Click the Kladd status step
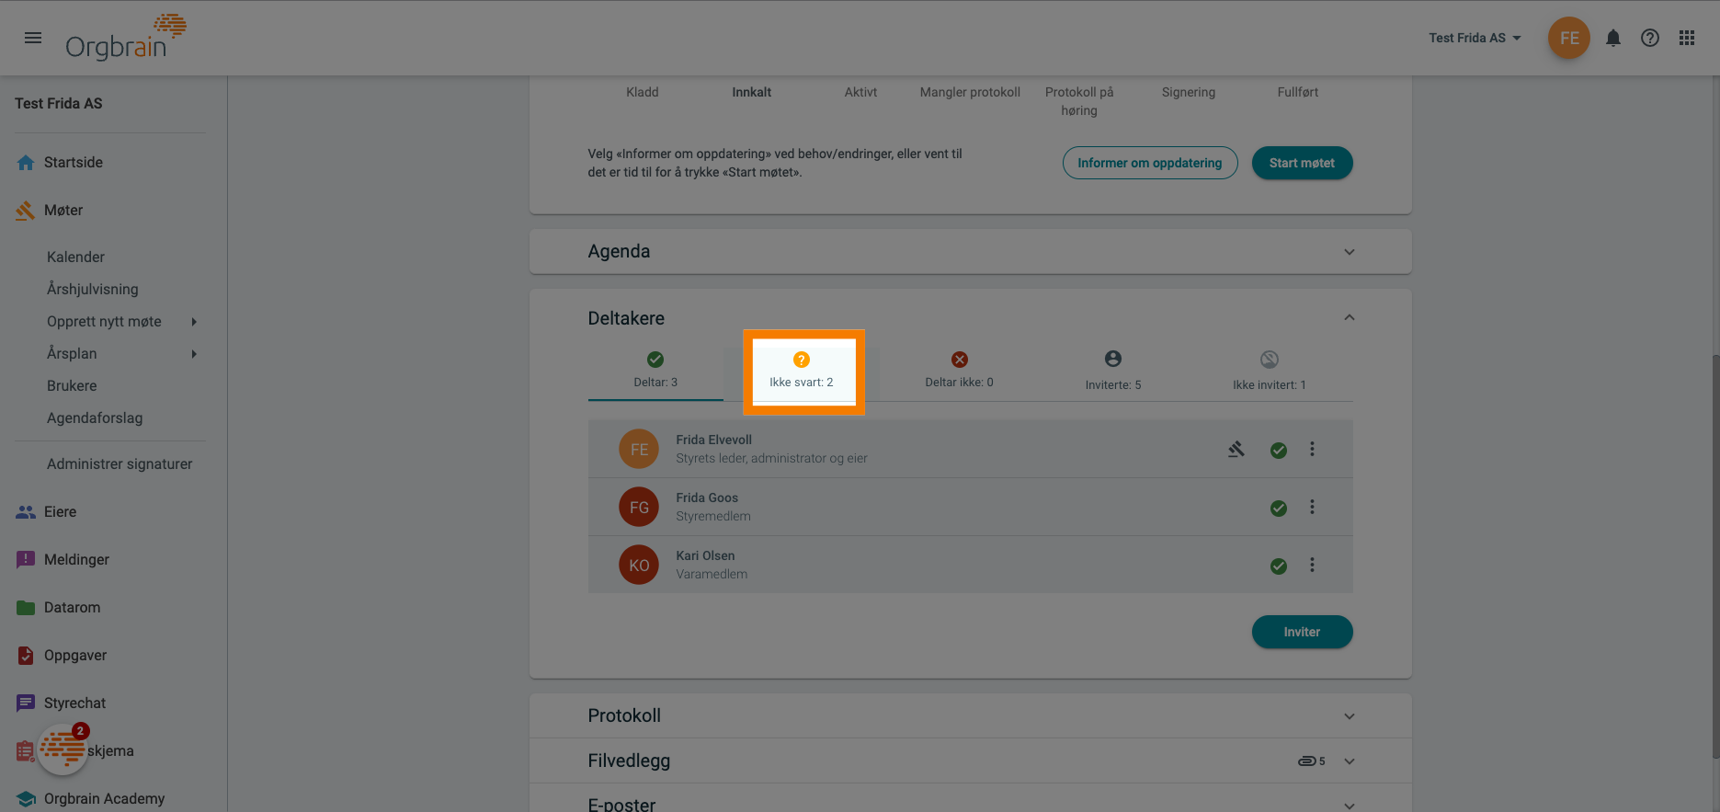This screenshot has height=812, width=1720. pos(642,92)
